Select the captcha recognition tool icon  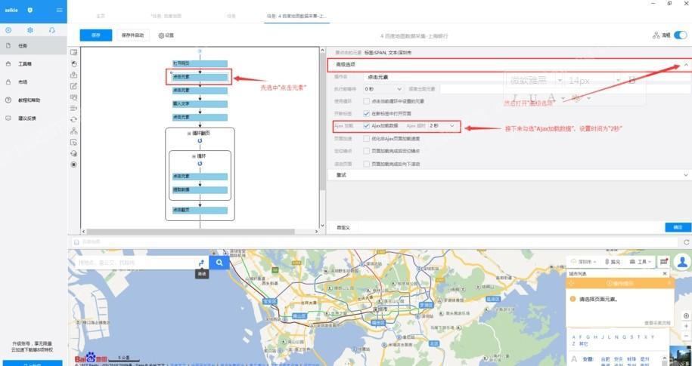(x=73, y=97)
